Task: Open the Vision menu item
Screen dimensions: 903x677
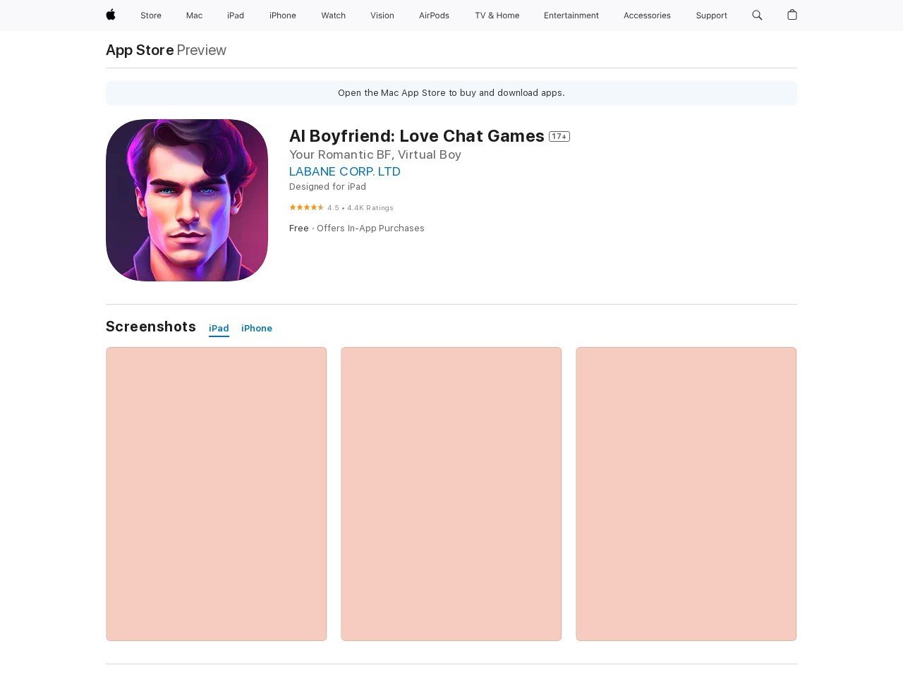Action: (382, 16)
